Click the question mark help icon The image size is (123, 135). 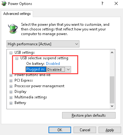click(x=102, y=4)
